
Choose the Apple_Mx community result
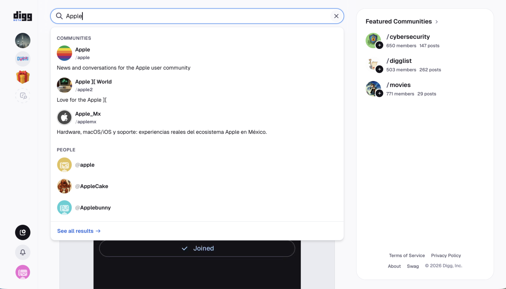coord(88,114)
